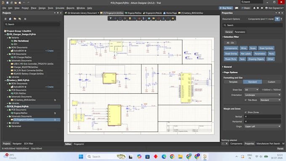This screenshot has width=286, height=161.
Task: Open the settings gear near Share
Action: click(258, 8)
